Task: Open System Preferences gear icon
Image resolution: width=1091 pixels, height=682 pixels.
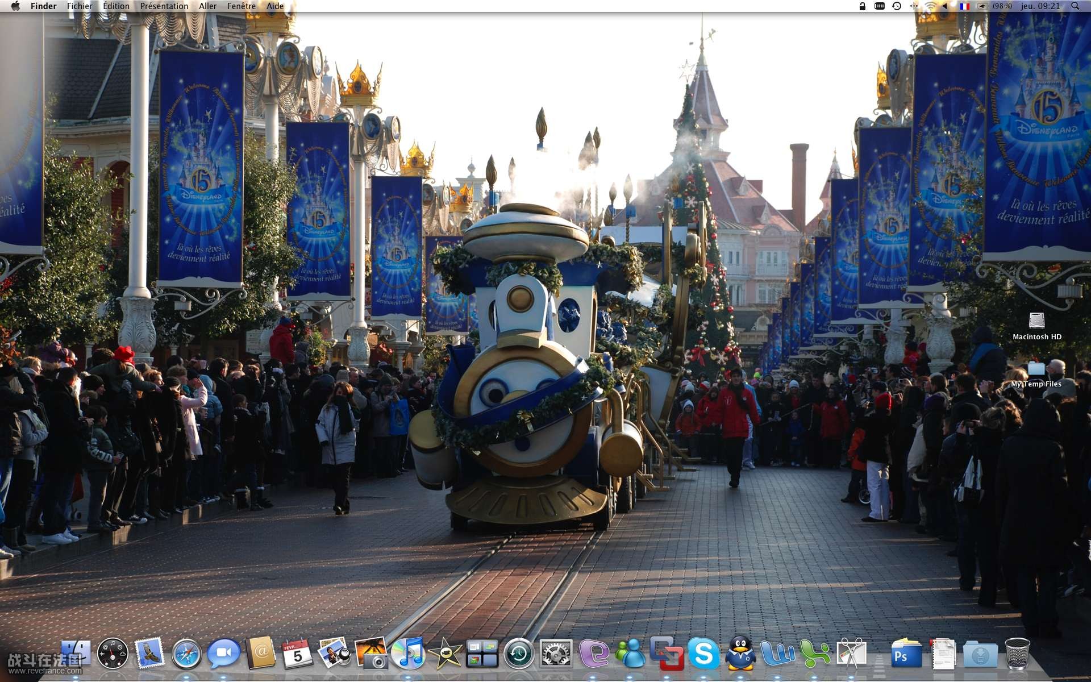Action: point(556,654)
